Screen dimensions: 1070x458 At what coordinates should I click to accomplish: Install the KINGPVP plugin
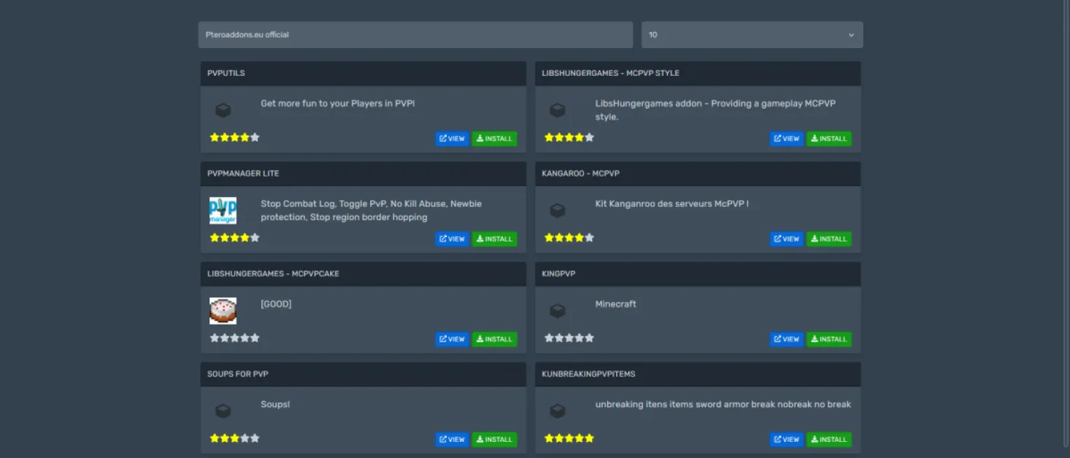[828, 339]
